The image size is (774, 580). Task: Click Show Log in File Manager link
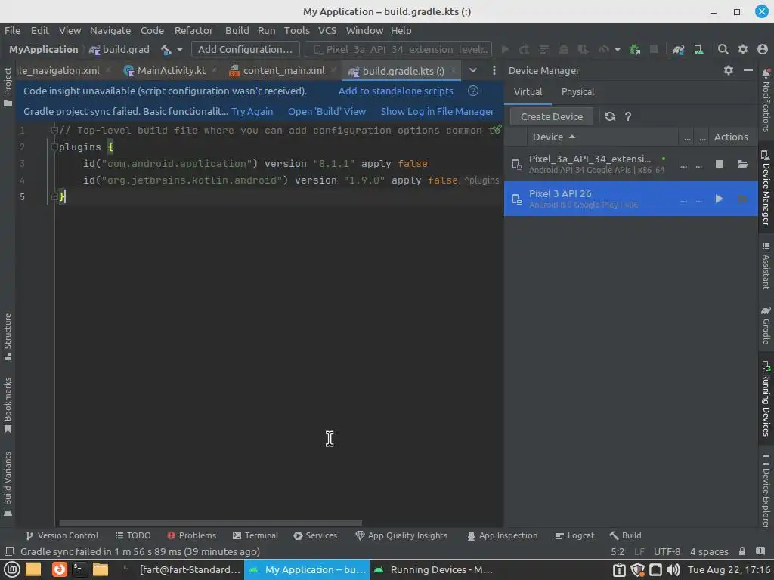[x=437, y=112]
